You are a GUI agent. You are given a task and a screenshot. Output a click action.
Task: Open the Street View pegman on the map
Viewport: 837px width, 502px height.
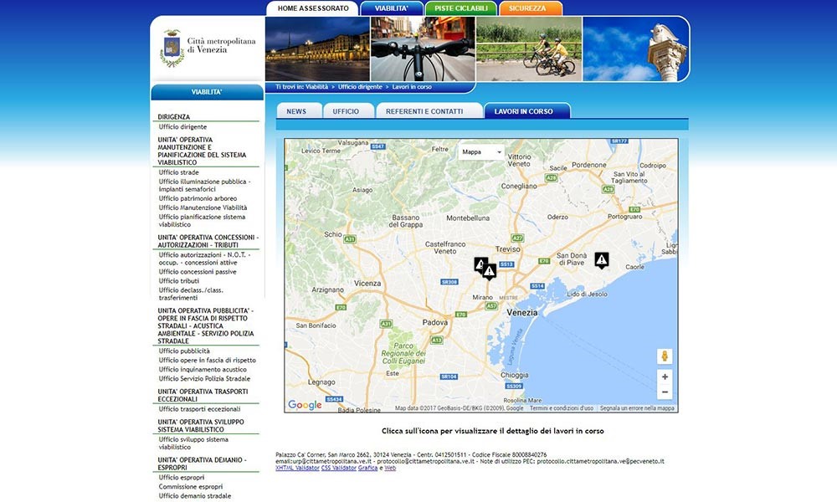pyautogui.click(x=665, y=356)
